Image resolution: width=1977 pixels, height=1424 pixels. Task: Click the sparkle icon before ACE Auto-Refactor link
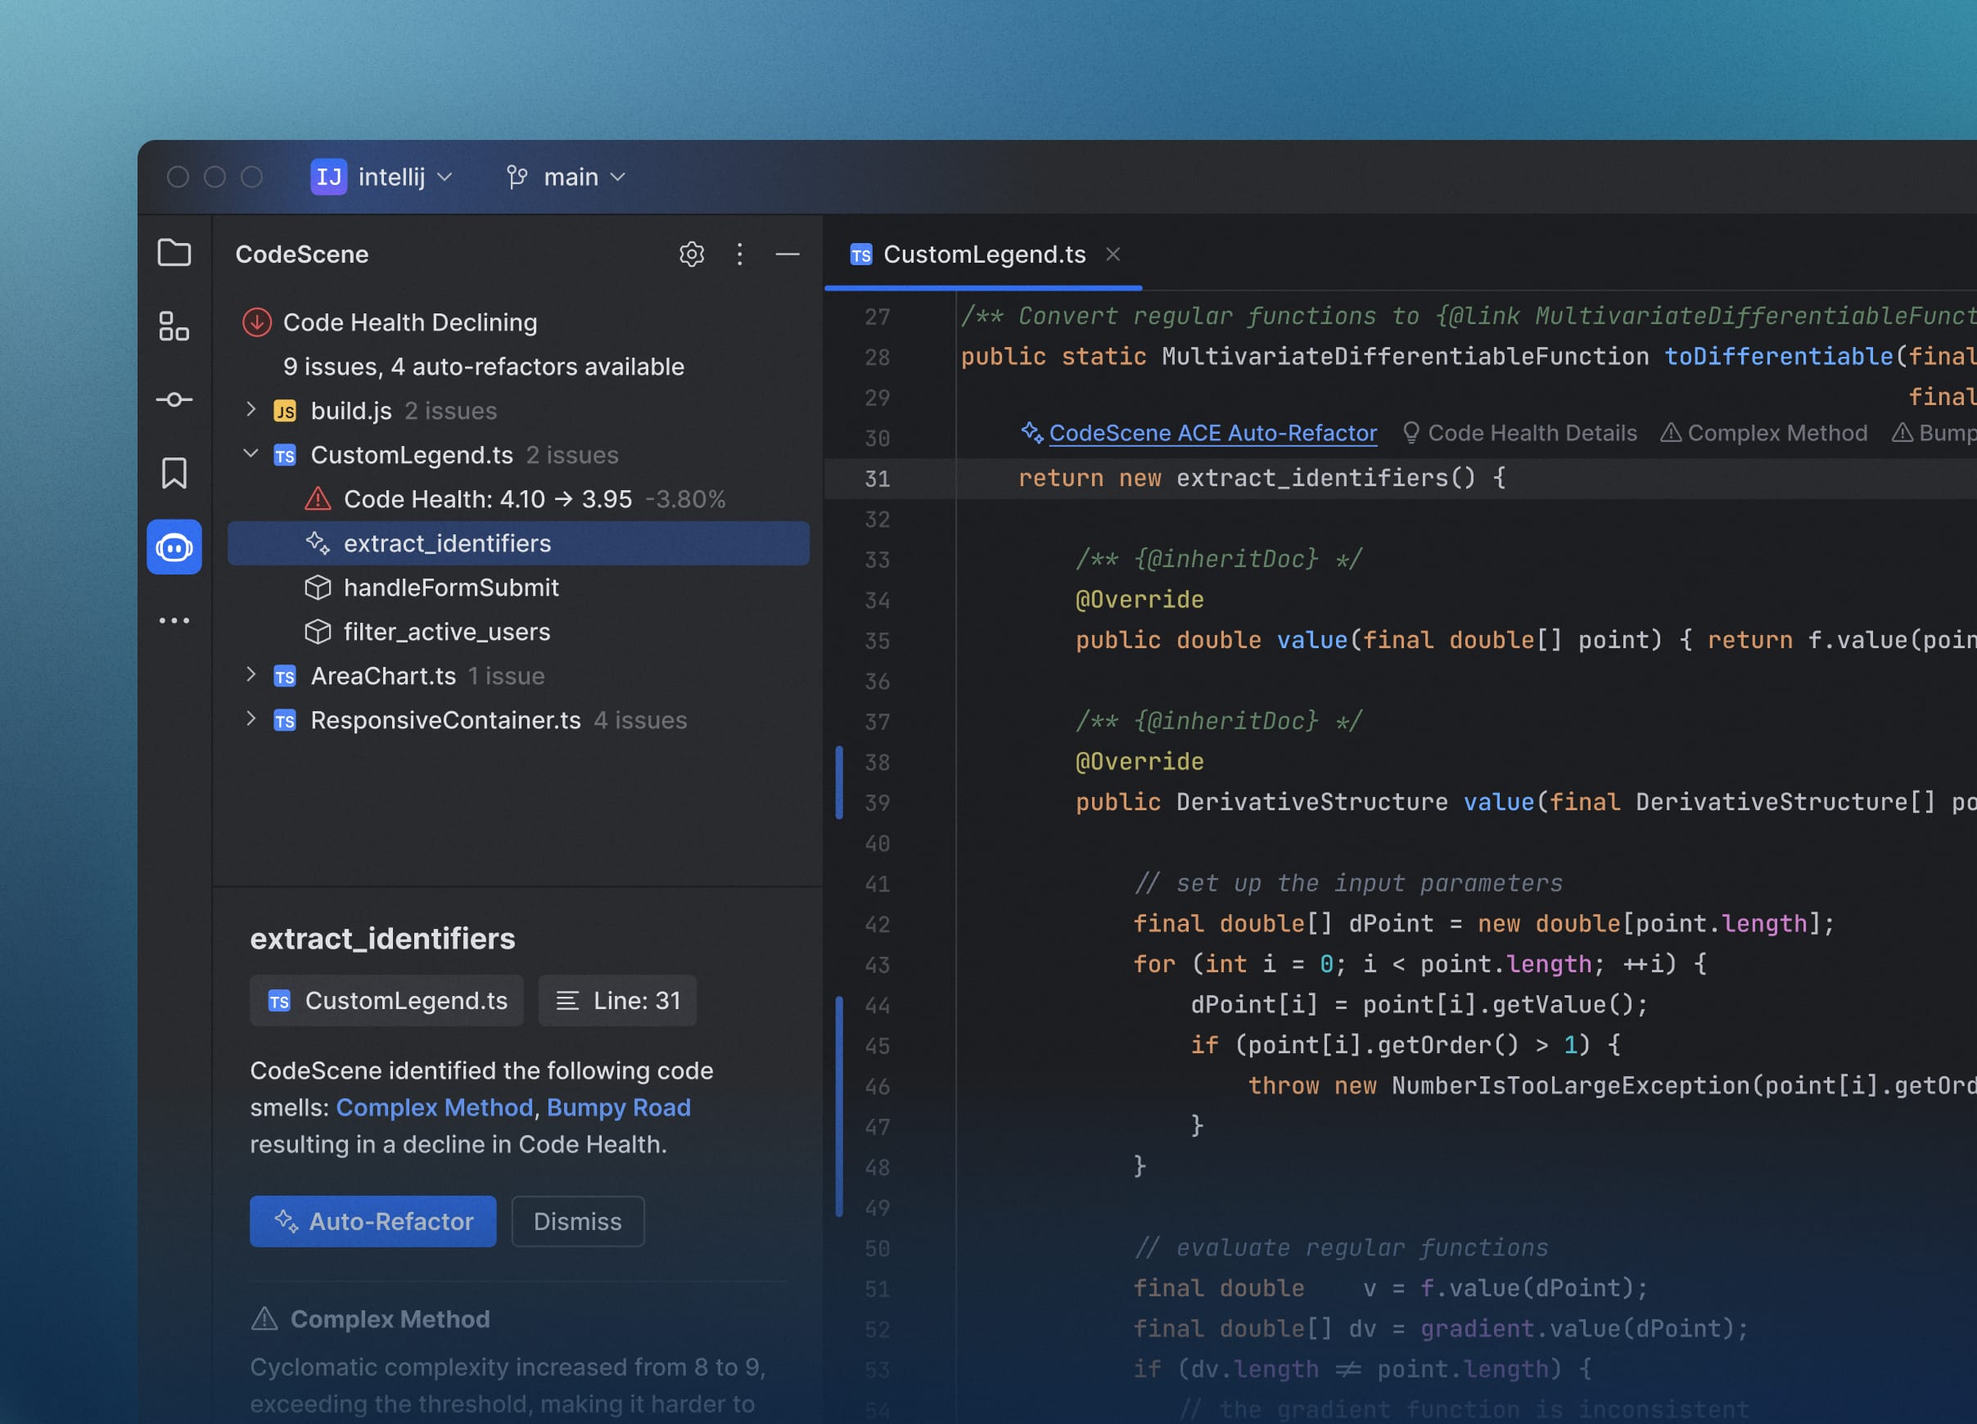pyautogui.click(x=1032, y=433)
